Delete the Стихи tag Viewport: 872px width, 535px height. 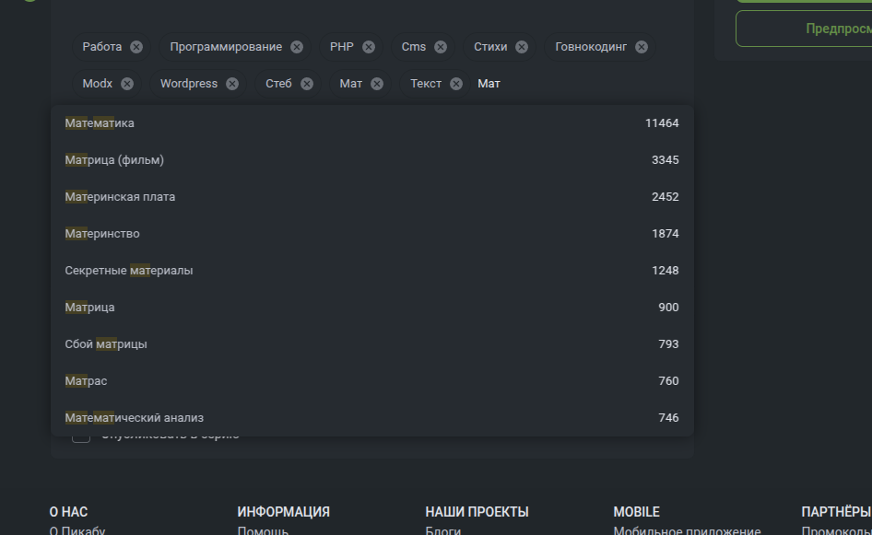pyautogui.click(x=522, y=47)
